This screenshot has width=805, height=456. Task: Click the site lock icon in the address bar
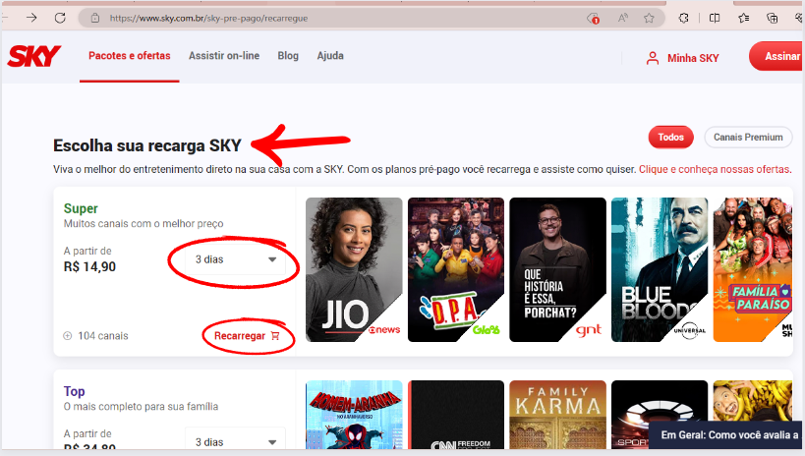pos(95,18)
